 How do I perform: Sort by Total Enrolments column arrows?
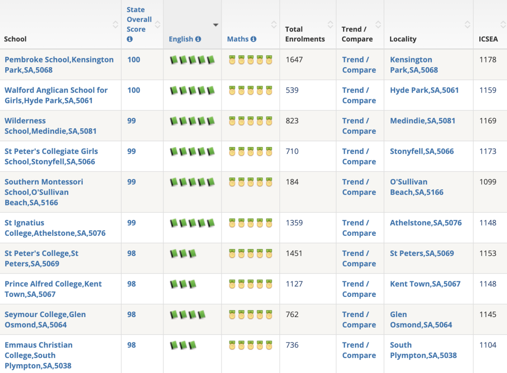[330, 24]
